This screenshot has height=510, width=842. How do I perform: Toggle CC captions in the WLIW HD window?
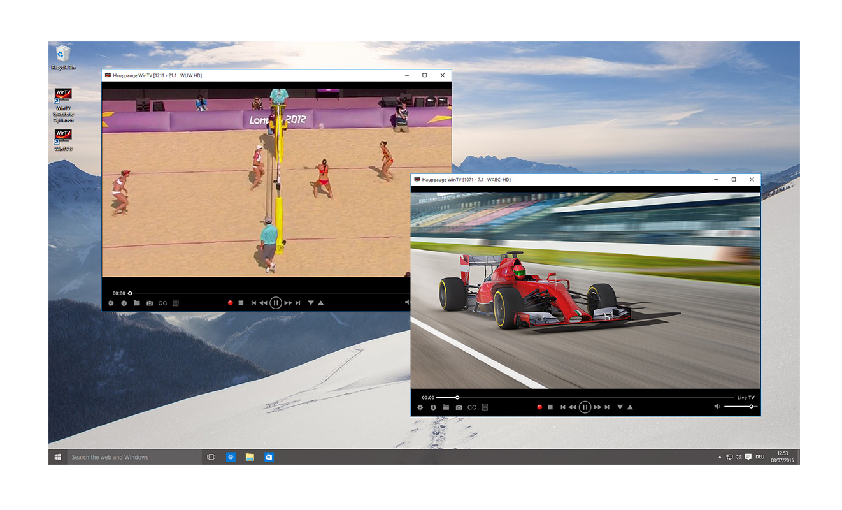[162, 303]
